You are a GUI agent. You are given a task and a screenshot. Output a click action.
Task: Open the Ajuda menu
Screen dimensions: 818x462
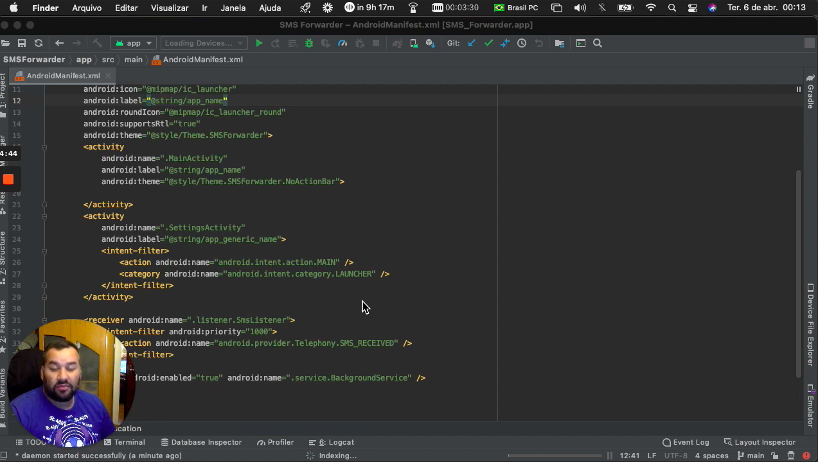click(x=270, y=8)
